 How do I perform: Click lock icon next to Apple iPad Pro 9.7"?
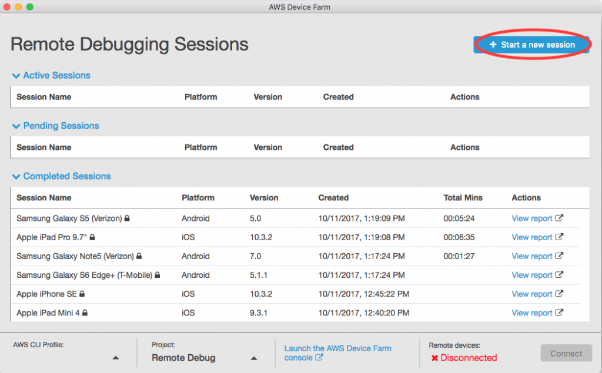pyautogui.click(x=92, y=237)
